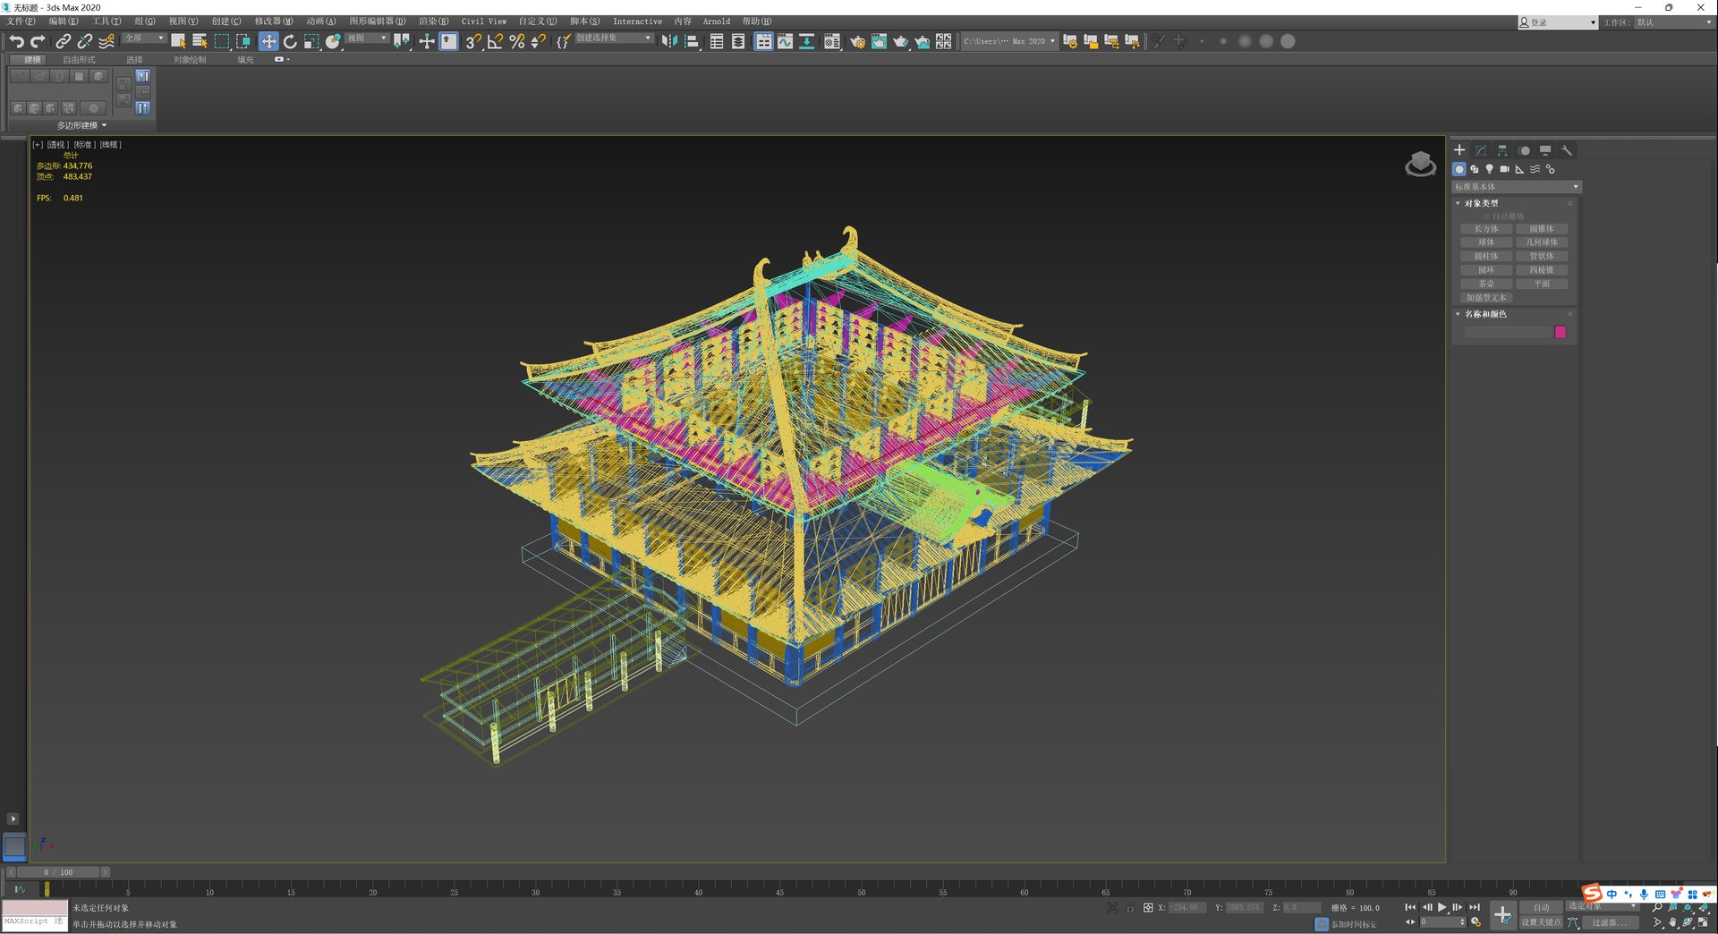Screen dimensions: 1718x934
Task: Activate the Select and Scale tool
Action: click(x=311, y=41)
